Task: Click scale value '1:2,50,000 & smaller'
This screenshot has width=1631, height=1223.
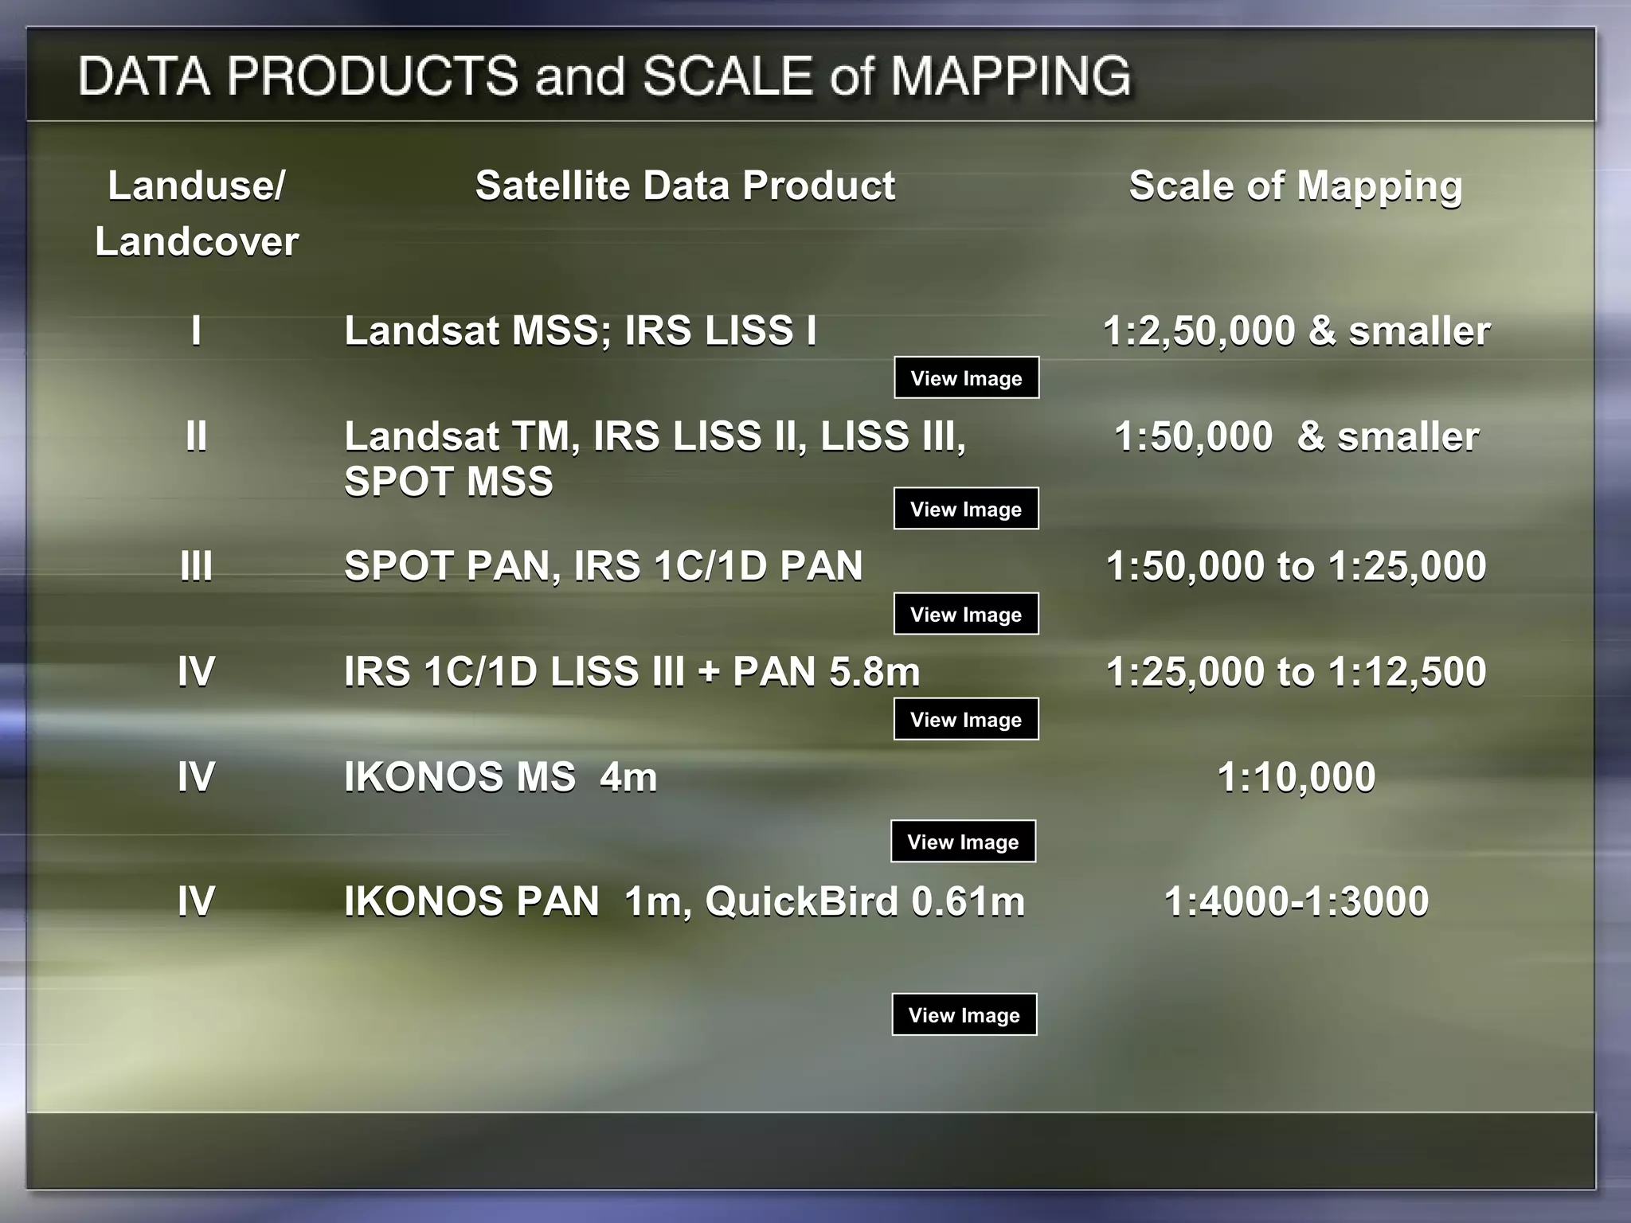Action: click(1297, 331)
